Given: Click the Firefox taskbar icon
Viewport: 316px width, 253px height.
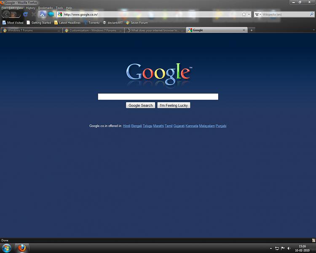Looking at the screenshot, I should coord(22,248).
